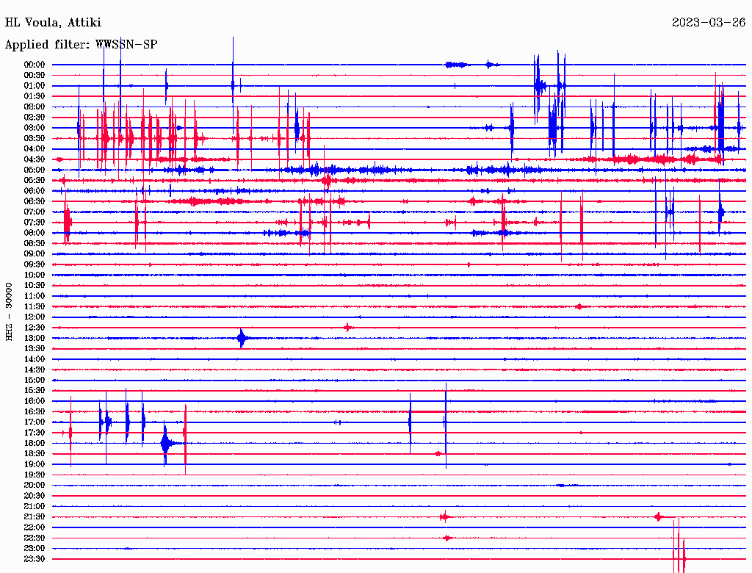Click the station title HL Voula, Attiki
Image resolution: width=752 pixels, height=573 pixels.
coord(53,23)
